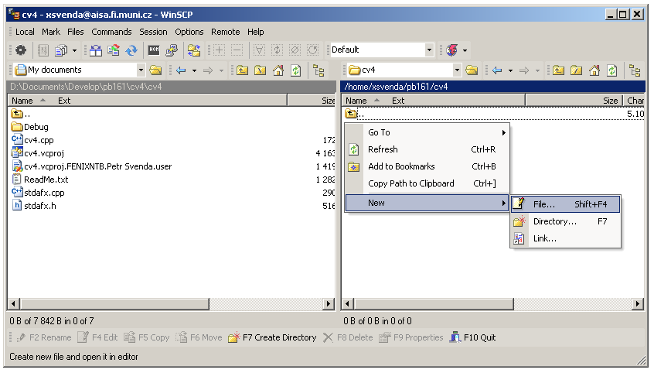The image size is (654, 373).
Task: Click the remote Open Directory folder icon
Action: pos(472,70)
